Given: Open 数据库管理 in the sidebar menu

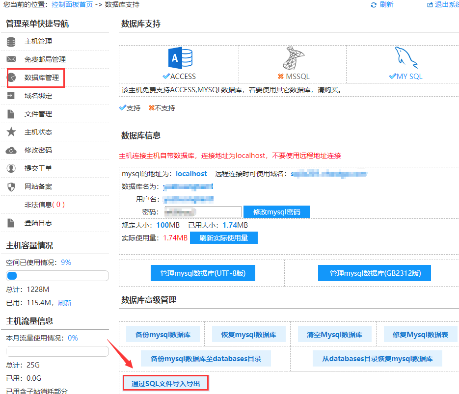Looking at the screenshot, I should click(41, 78).
